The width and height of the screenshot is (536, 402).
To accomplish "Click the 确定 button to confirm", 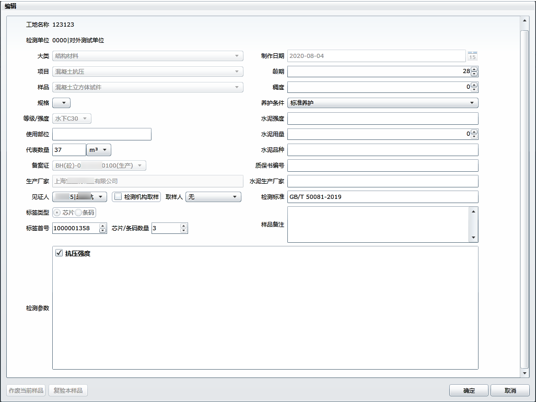I will coord(469,391).
